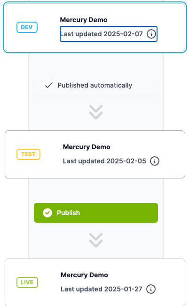Image resolution: width=189 pixels, height=306 pixels.
Task: Click the LIVE environment badge
Action: coord(27,282)
